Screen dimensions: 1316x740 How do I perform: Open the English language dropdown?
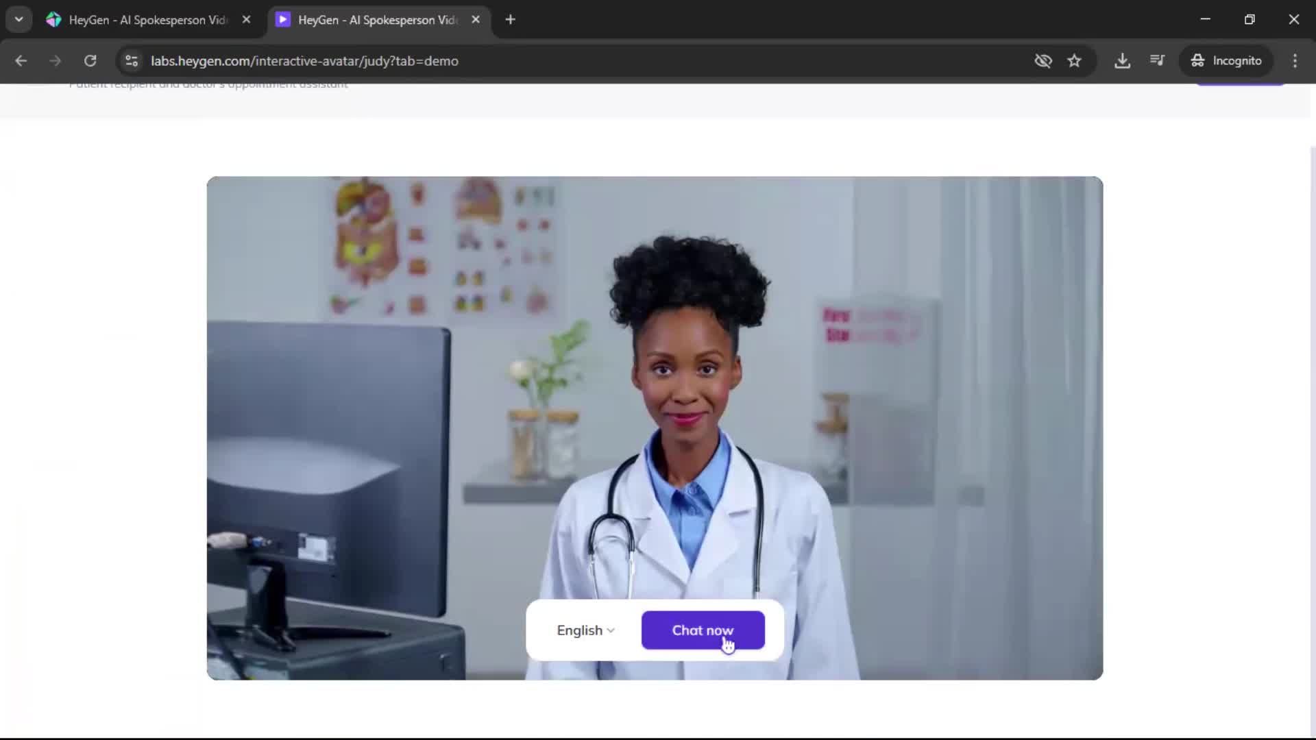click(x=585, y=630)
